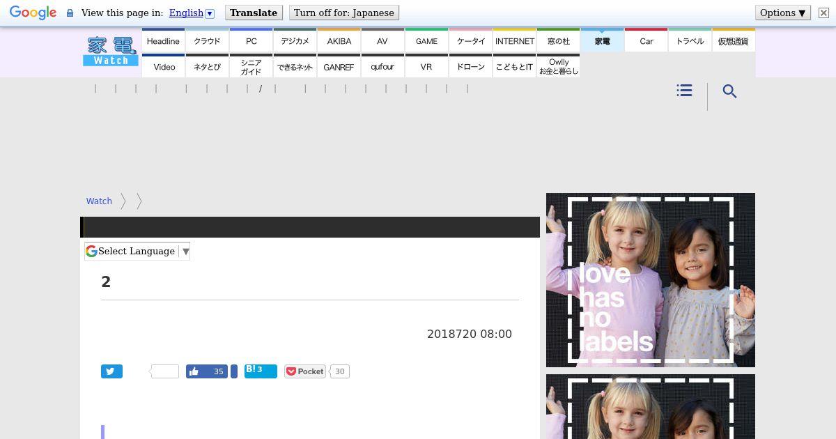836x439 pixels.
Task: Go to the できるネット tab
Action: click(x=295, y=66)
